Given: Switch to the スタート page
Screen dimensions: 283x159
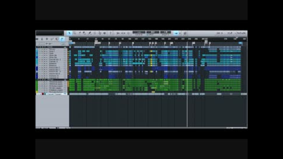Looking at the screenshot, I should [220, 33].
